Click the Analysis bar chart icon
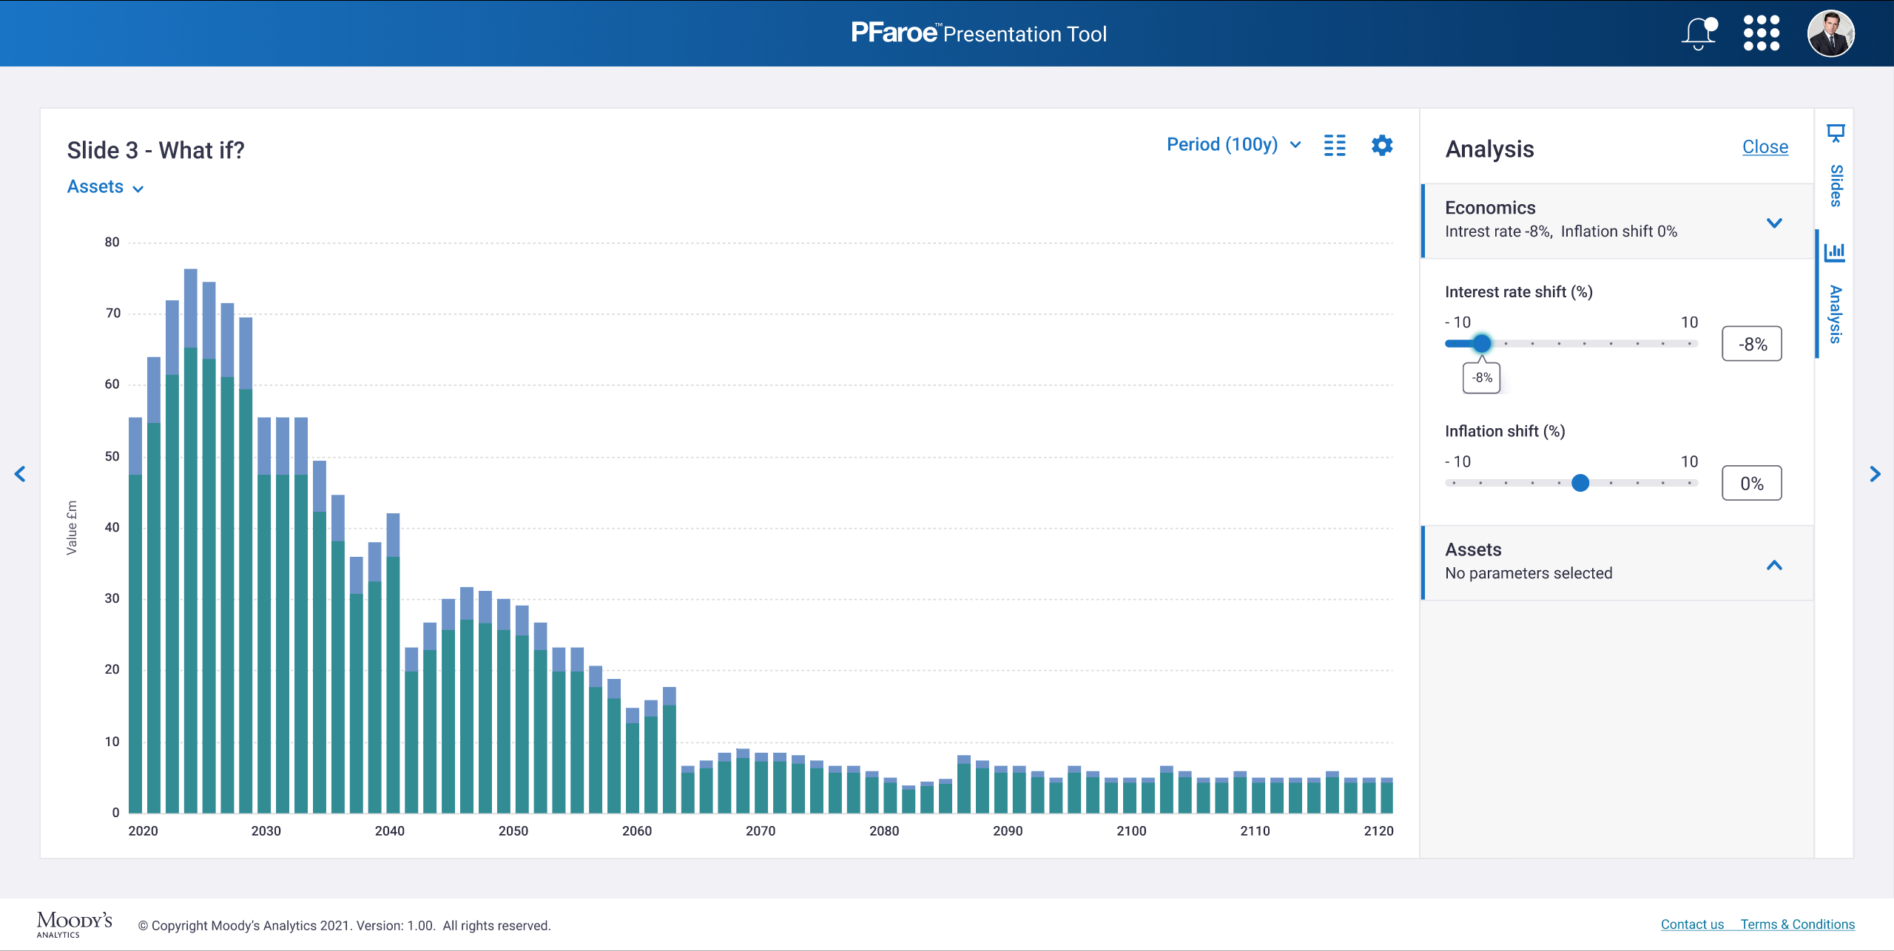1894x951 pixels. [x=1835, y=252]
